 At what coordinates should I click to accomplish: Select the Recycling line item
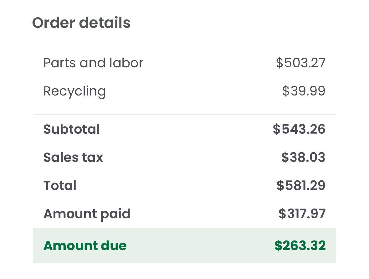tap(74, 91)
